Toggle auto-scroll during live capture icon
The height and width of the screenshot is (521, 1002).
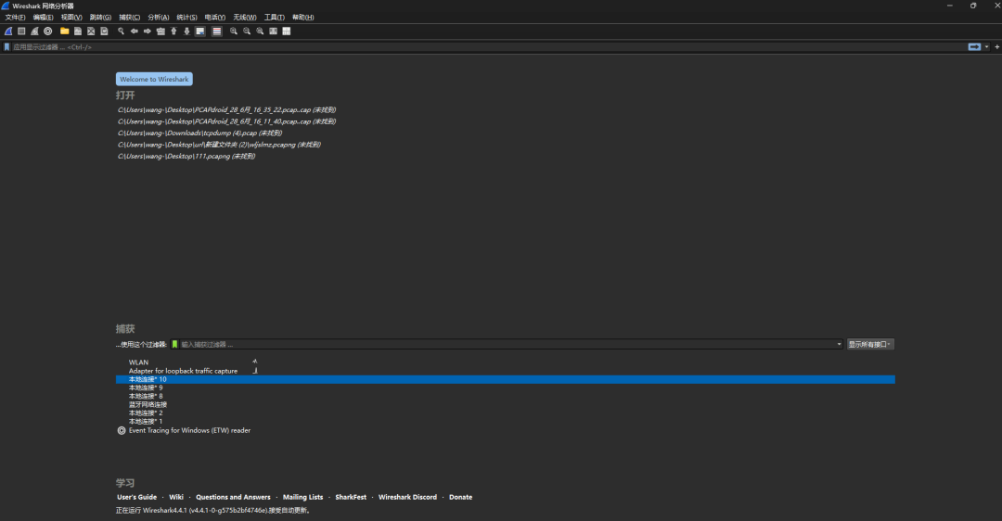point(200,31)
